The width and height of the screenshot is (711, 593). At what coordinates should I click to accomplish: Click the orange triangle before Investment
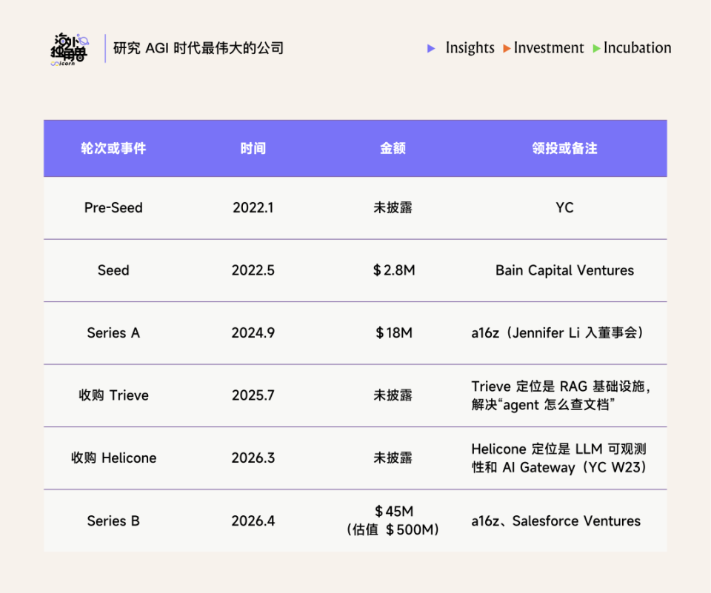[507, 48]
